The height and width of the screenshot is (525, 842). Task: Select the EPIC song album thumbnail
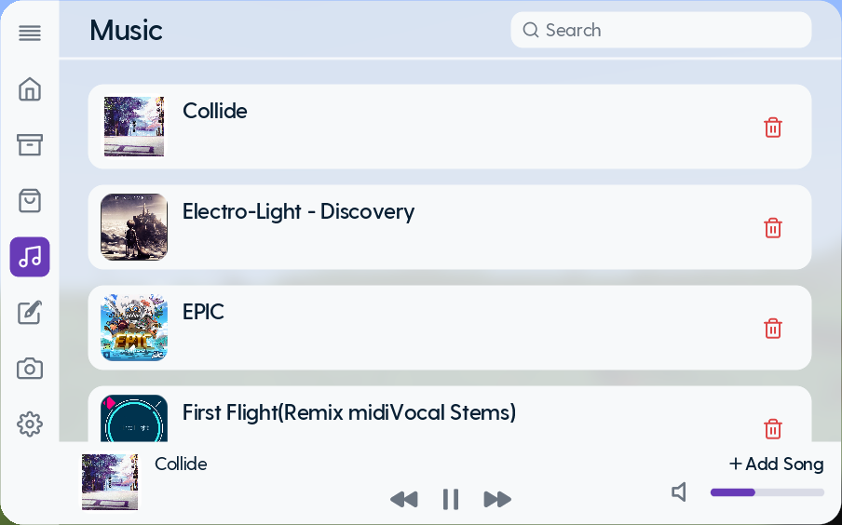click(134, 328)
